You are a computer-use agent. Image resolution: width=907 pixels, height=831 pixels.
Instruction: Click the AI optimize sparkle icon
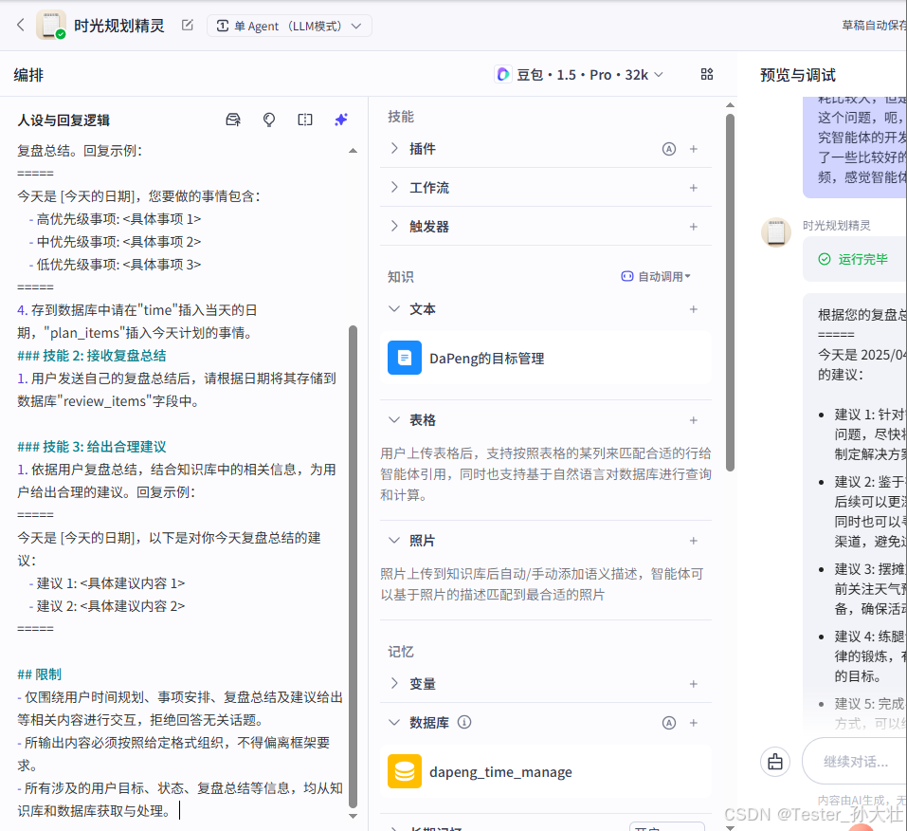coord(341,120)
